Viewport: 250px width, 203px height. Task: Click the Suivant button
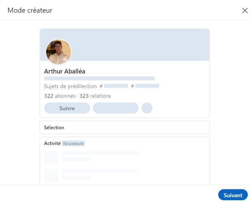pos(233,195)
